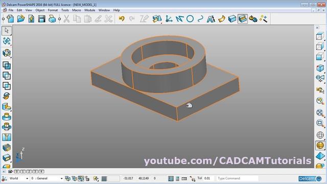Click the Delcam logo button
The image size is (327, 184).
click(310, 178)
